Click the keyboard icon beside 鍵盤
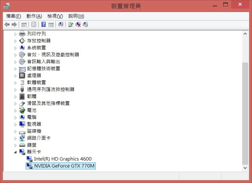This screenshot has width=252, height=183. (22, 145)
